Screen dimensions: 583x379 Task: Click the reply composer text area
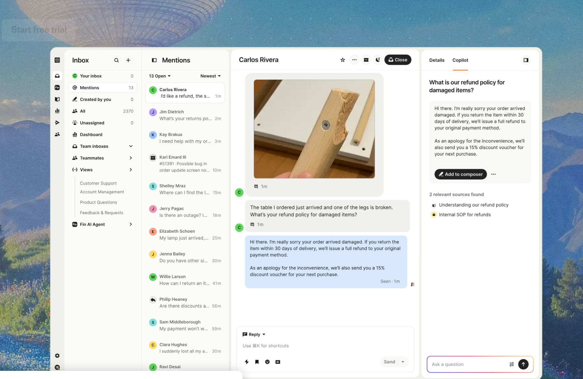[325, 346]
